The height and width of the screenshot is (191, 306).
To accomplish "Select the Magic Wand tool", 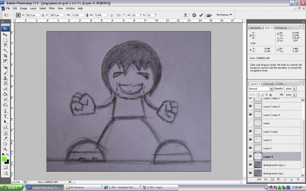I will [5, 50].
